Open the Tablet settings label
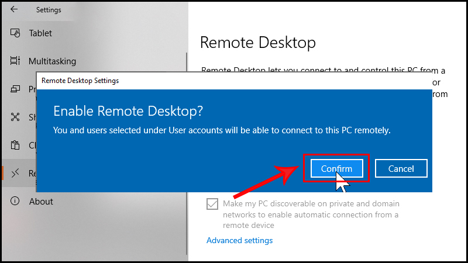The height and width of the screenshot is (263, 468). 40,33
